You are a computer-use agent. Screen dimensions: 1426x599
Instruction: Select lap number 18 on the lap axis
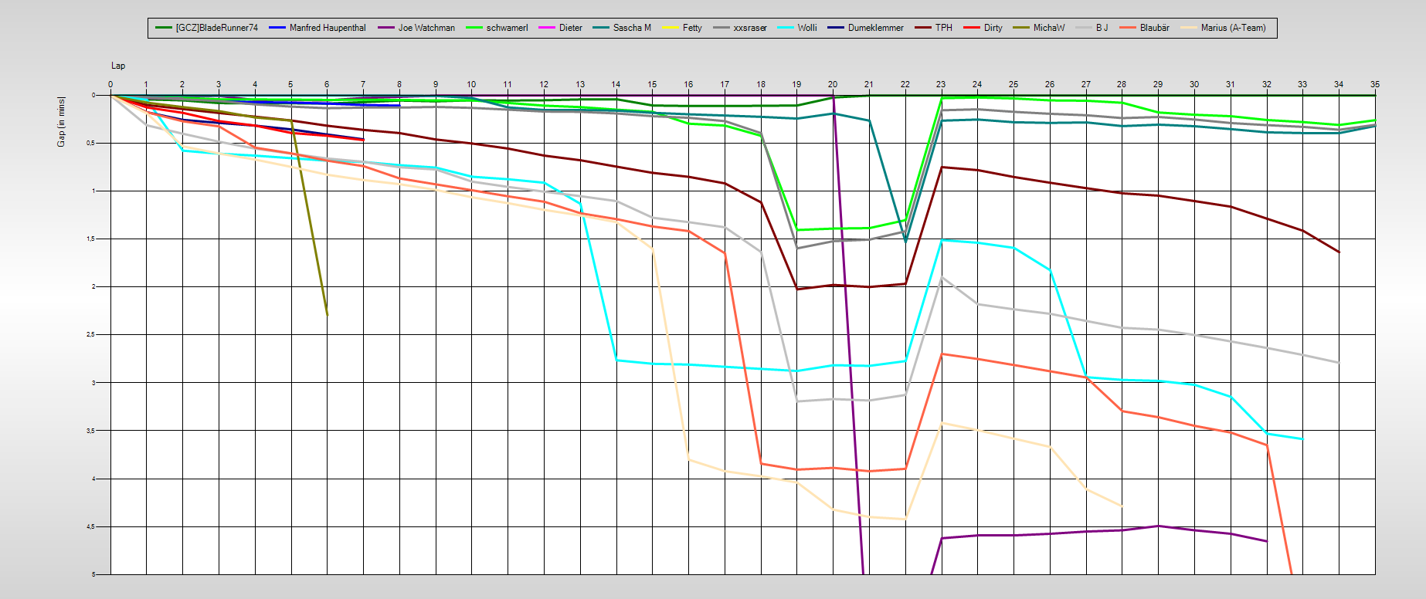pyautogui.click(x=761, y=84)
